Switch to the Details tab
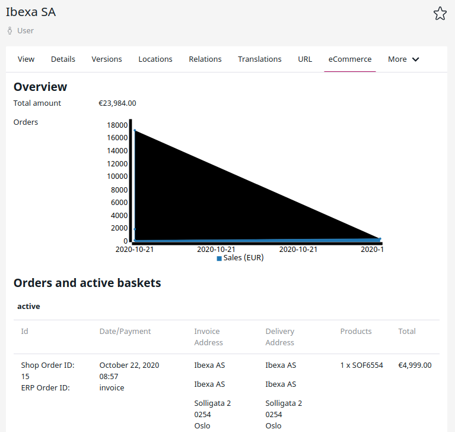Screen dimensions: 455x432 (x=63, y=59)
